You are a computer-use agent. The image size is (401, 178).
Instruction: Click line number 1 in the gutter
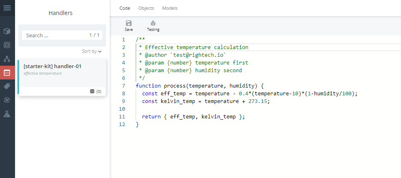point(124,40)
